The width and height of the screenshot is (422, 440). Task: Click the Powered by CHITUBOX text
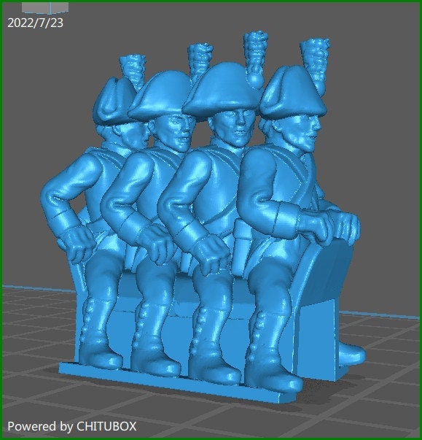(x=72, y=426)
